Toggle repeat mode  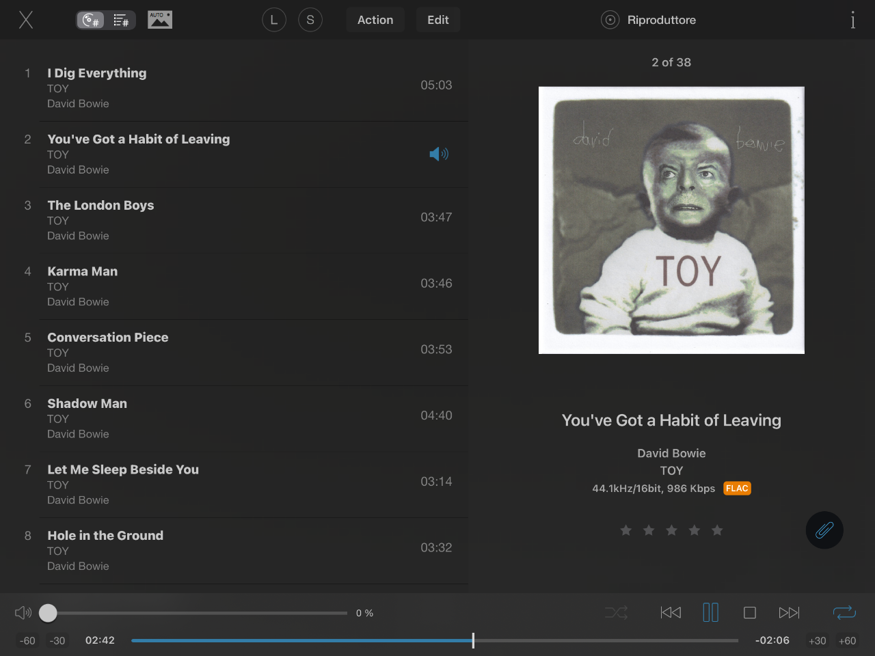[844, 612]
